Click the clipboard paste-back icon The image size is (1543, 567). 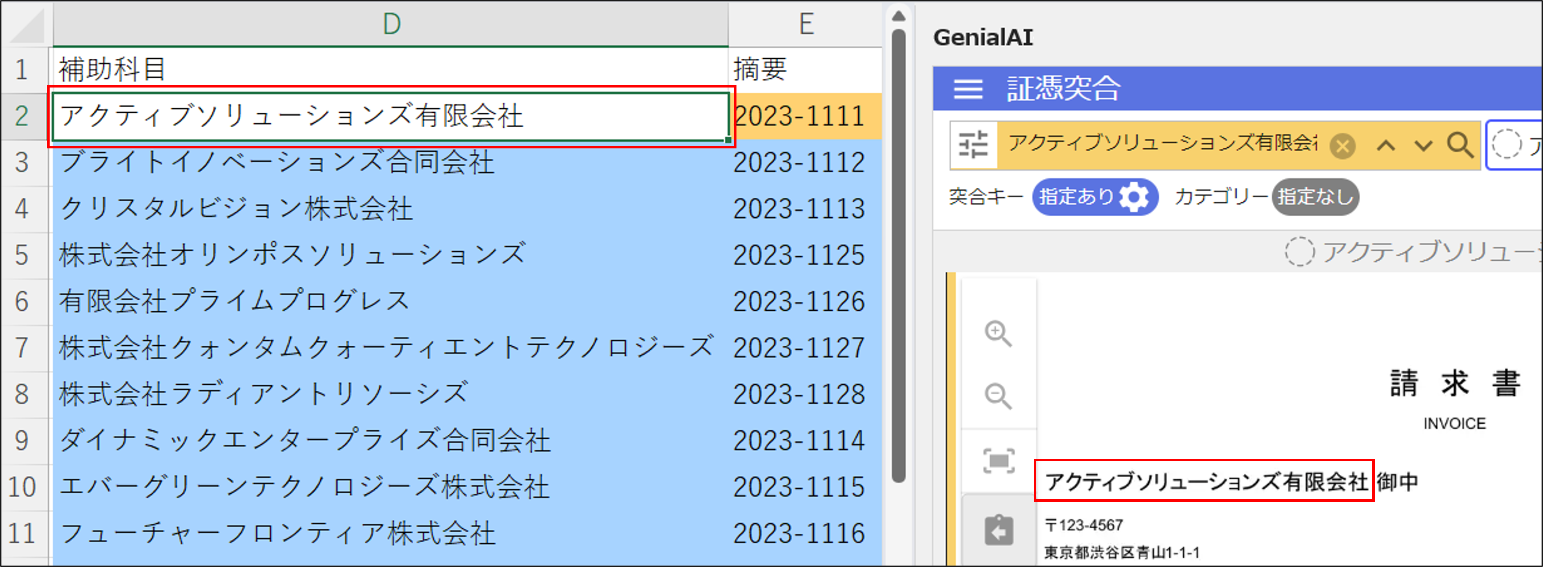tap(998, 531)
